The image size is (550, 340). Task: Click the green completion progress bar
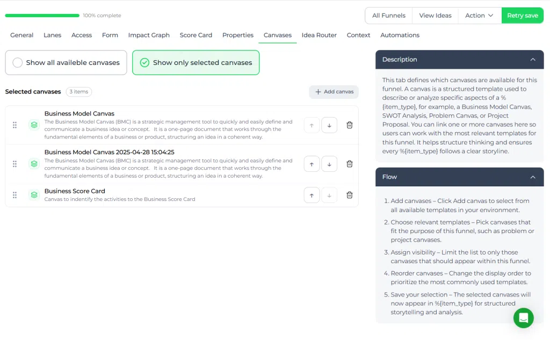click(x=42, y=16)
